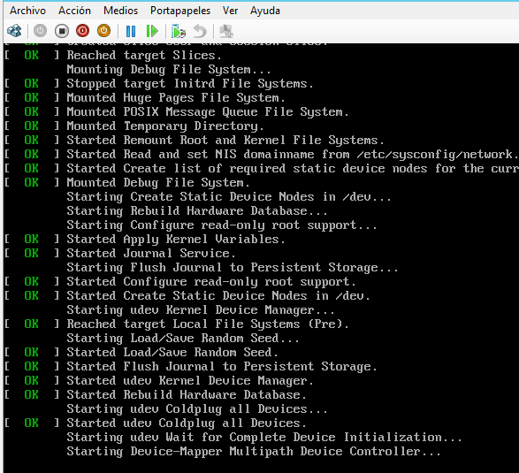519x473 pixels.
Task: Click 'Started Flush Journal to Persistent Storage.'
Action: click(x=222, y=367)
